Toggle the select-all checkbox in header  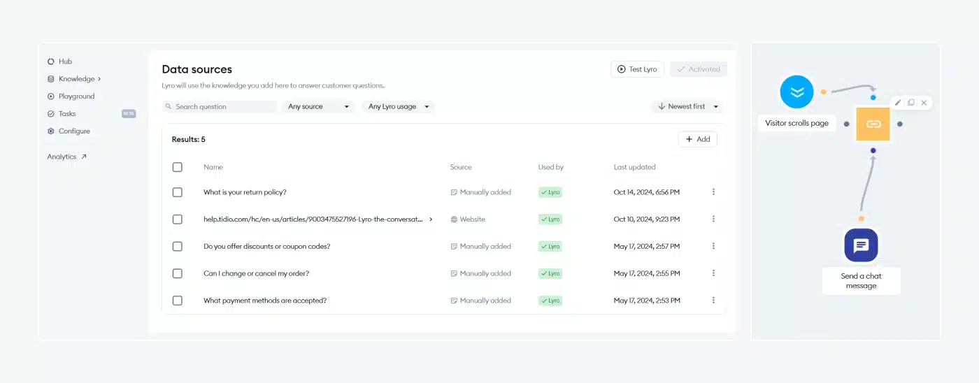pos(178,167)
